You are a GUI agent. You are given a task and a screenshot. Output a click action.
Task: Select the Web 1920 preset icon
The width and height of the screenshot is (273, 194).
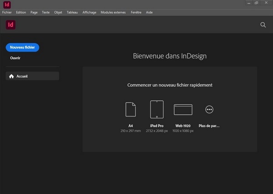click(183, 110)
